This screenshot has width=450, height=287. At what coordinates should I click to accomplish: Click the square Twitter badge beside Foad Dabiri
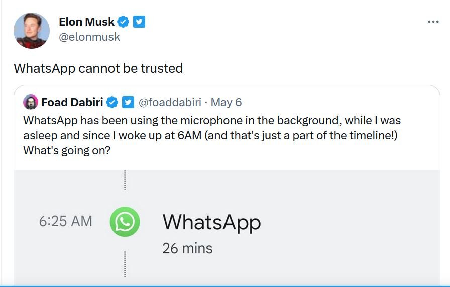pos(128,102)
